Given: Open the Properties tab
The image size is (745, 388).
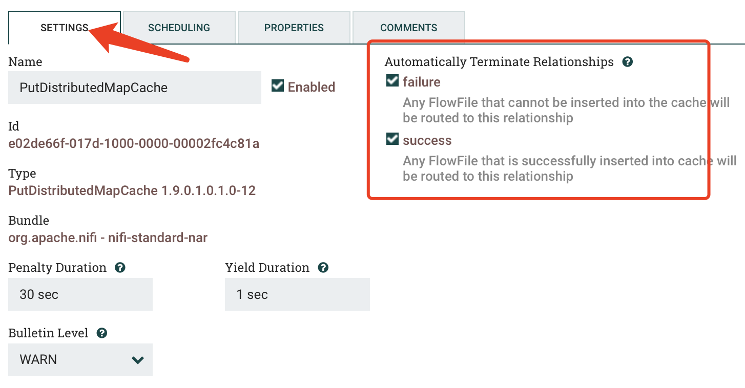Looking at the screenshot, I should pos(294,28).
